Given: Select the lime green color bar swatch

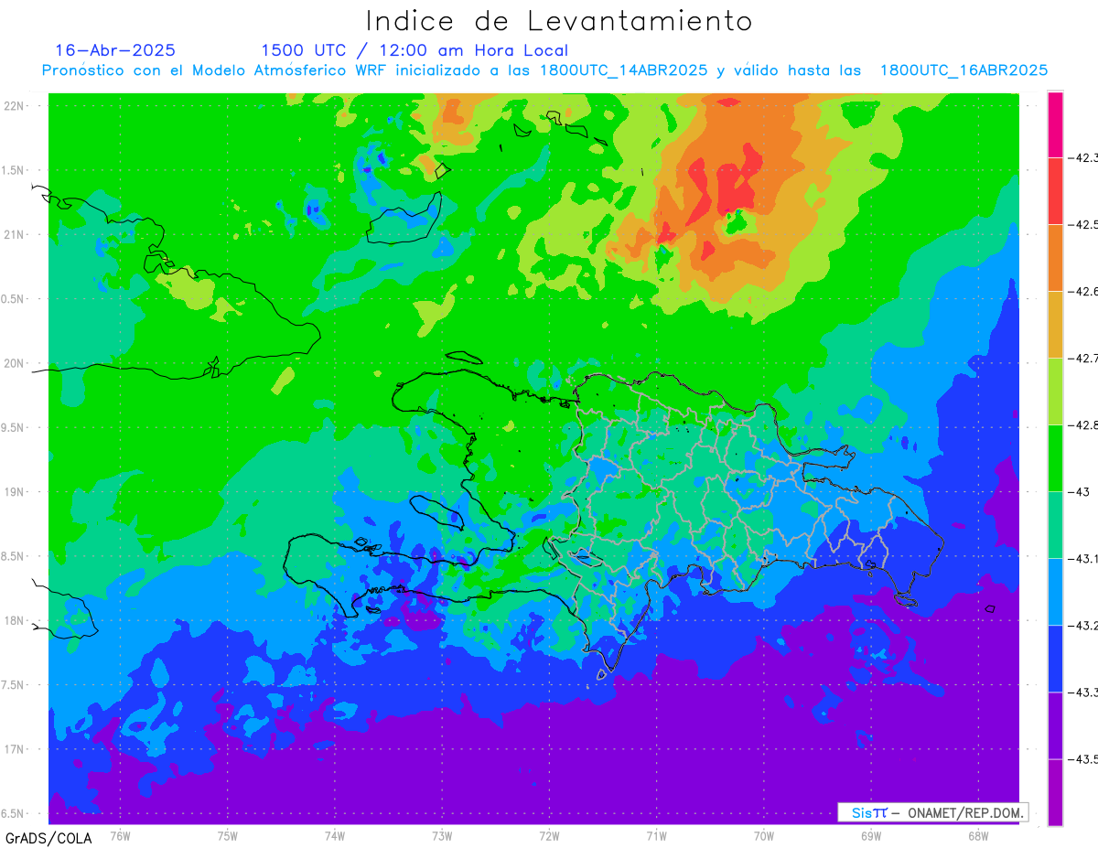Looking at the screenshot, I should (1055, 391).
